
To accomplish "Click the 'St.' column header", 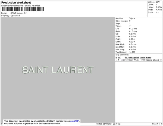I will click(x=126, y=58).
